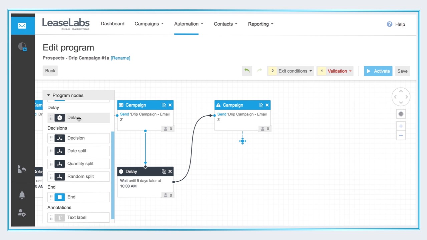
Task: Open the Automation menu
Action: [x=186, y=24]
